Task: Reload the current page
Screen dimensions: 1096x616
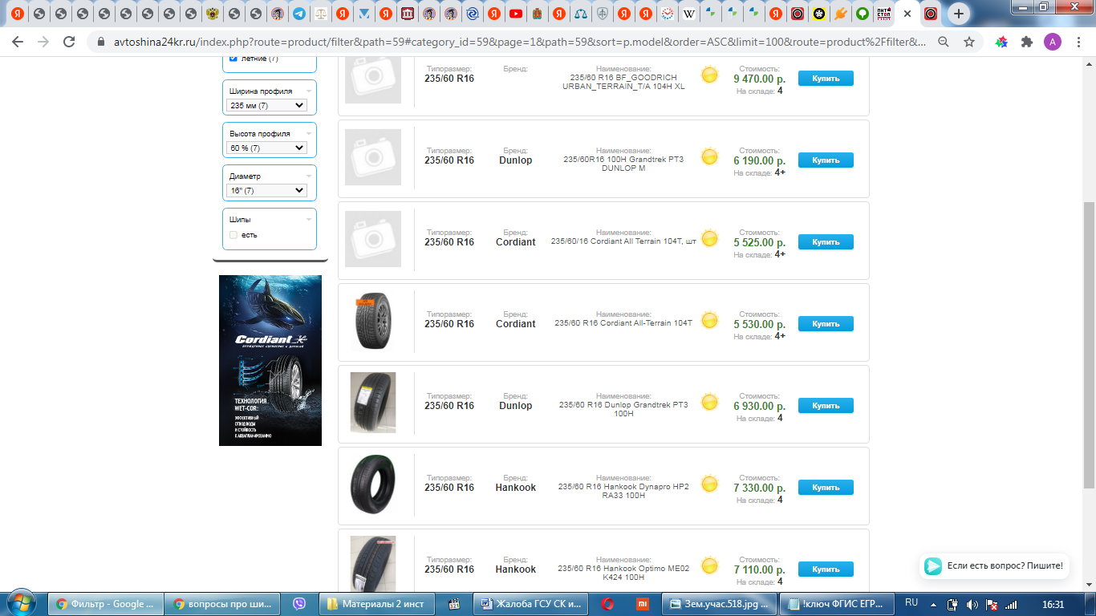Action: pyautogui.click(x=69, y=42)
